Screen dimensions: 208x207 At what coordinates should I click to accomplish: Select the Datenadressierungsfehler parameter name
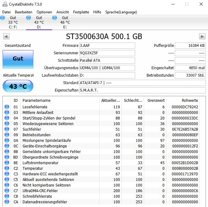tap(45, 202)
